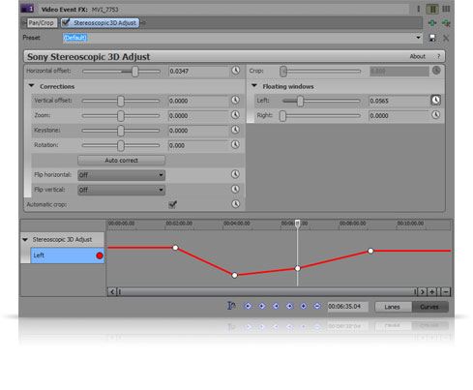
Task: Toggle animation clock for floating window Left
Action: (435, 100)
